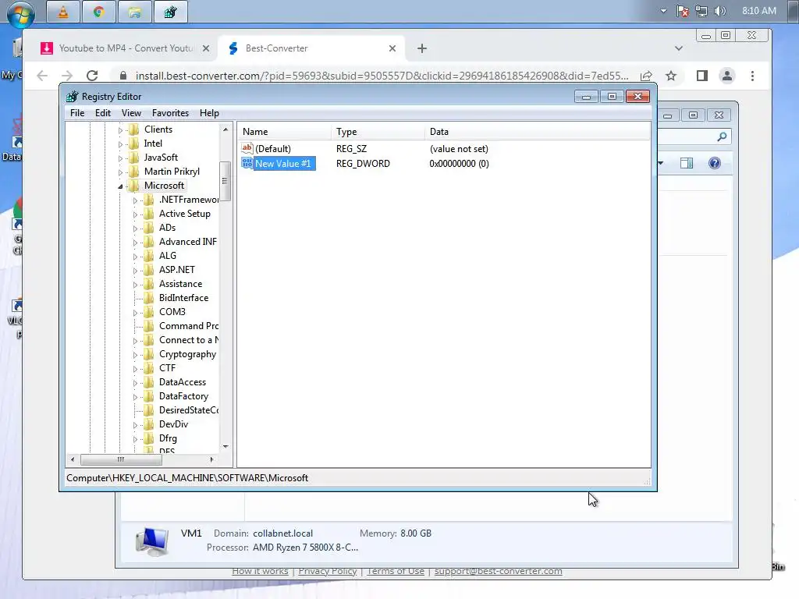This screenshot has height=599, width=799.
Task: Click tree horizontal scrollbar thumb
Action: (121, 459)
